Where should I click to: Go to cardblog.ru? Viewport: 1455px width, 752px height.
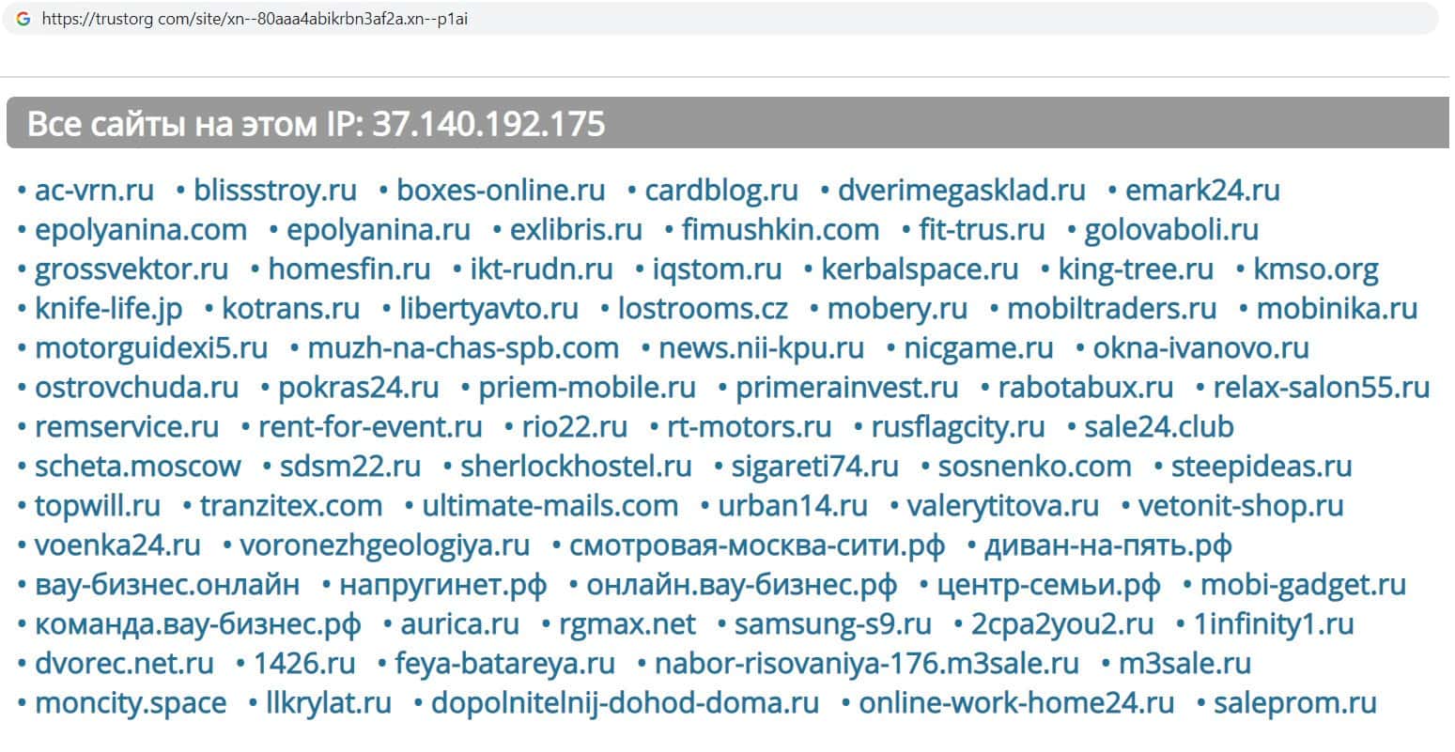pos(721,191)
